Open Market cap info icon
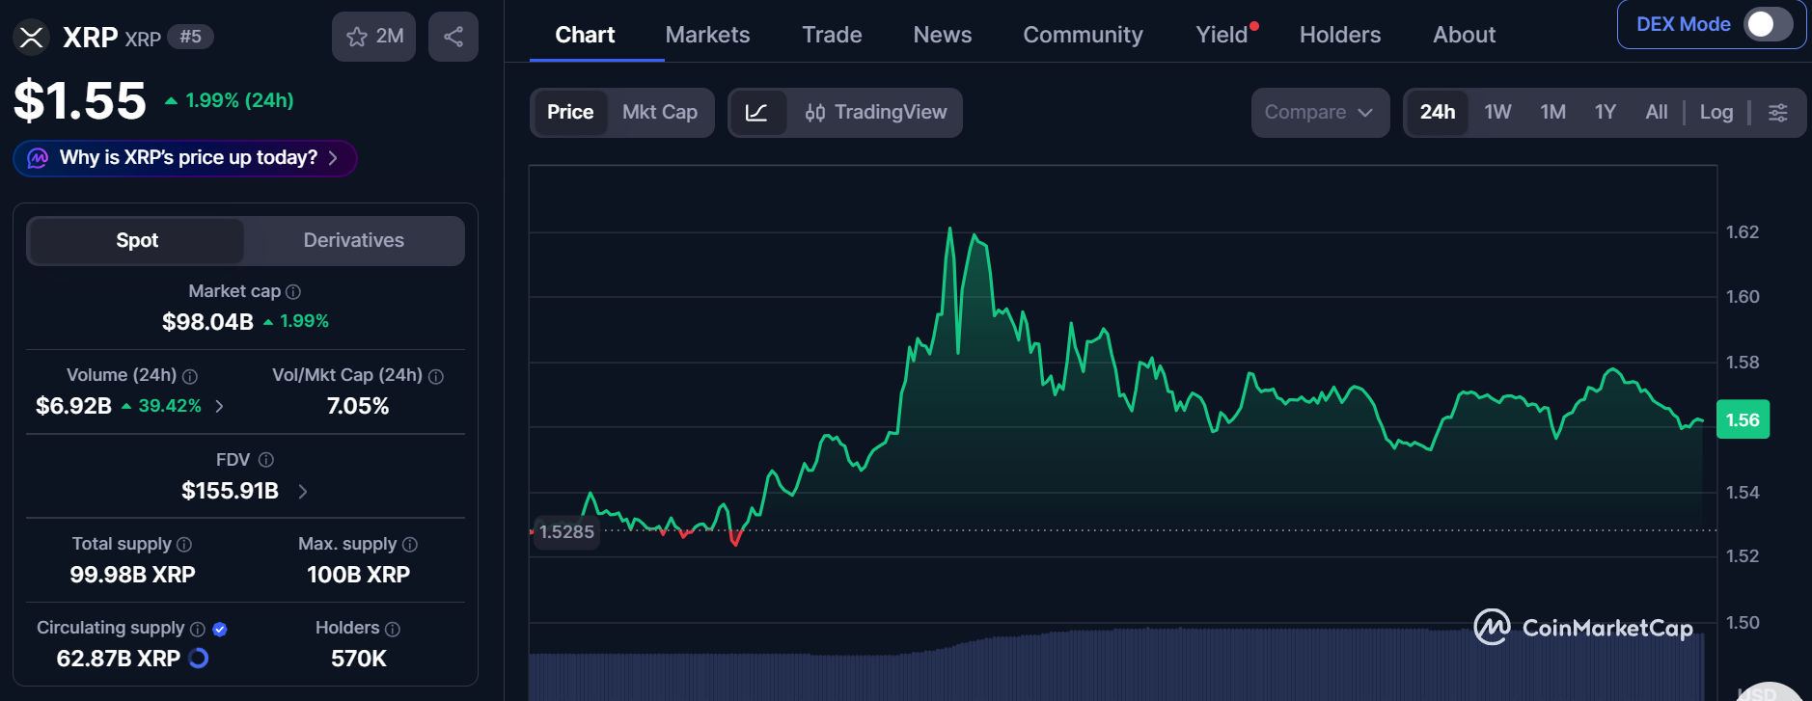 pos(293,291)
